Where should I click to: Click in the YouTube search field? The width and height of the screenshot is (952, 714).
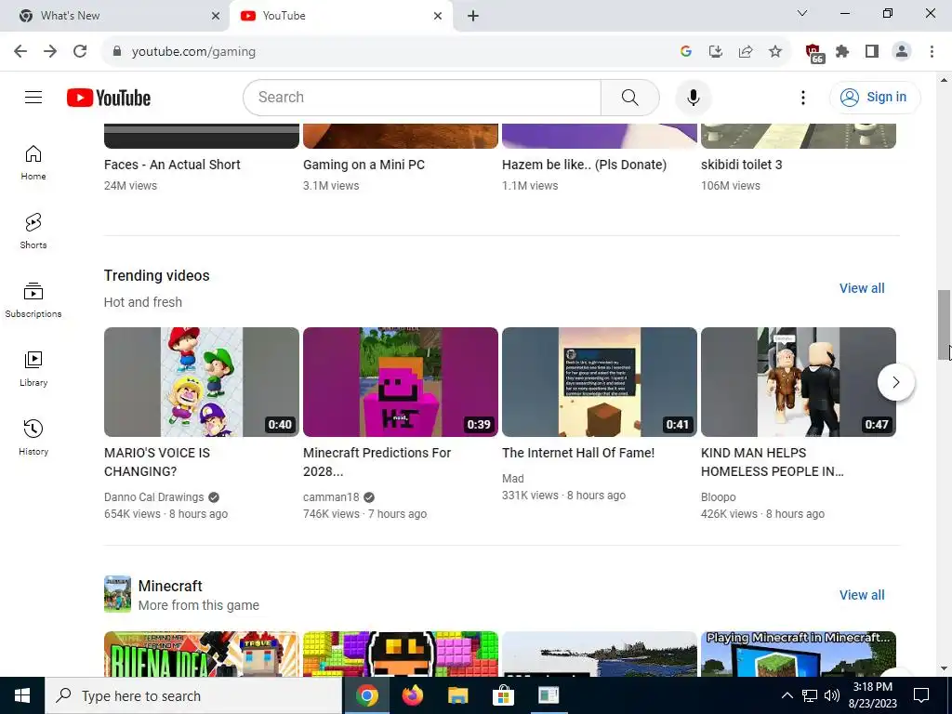pyautogui.click(x=422, y=97)
